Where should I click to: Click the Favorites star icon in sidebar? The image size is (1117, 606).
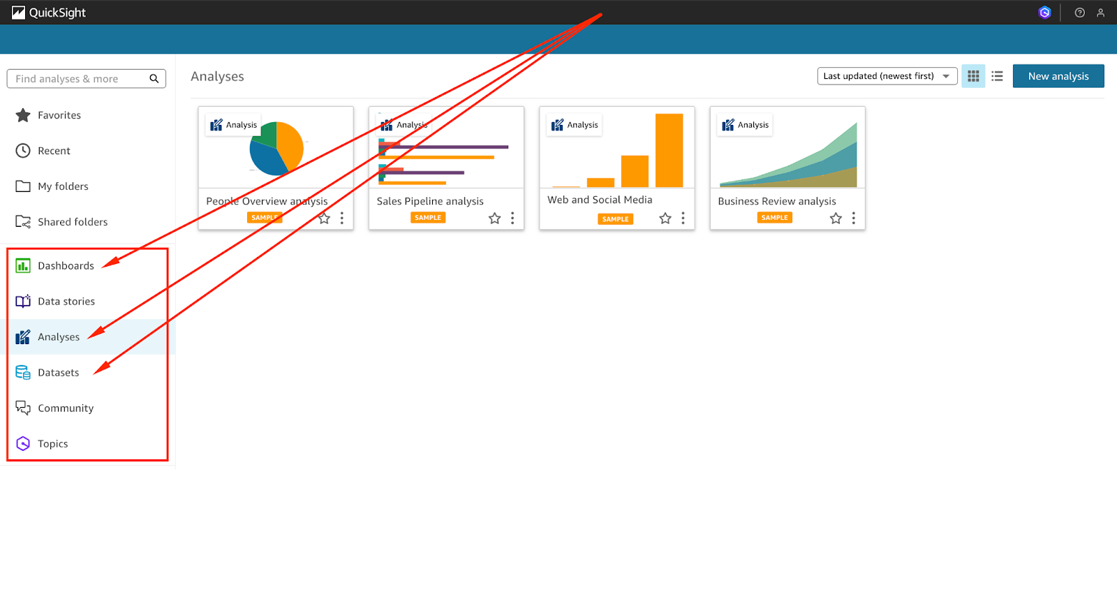point(23,115)
